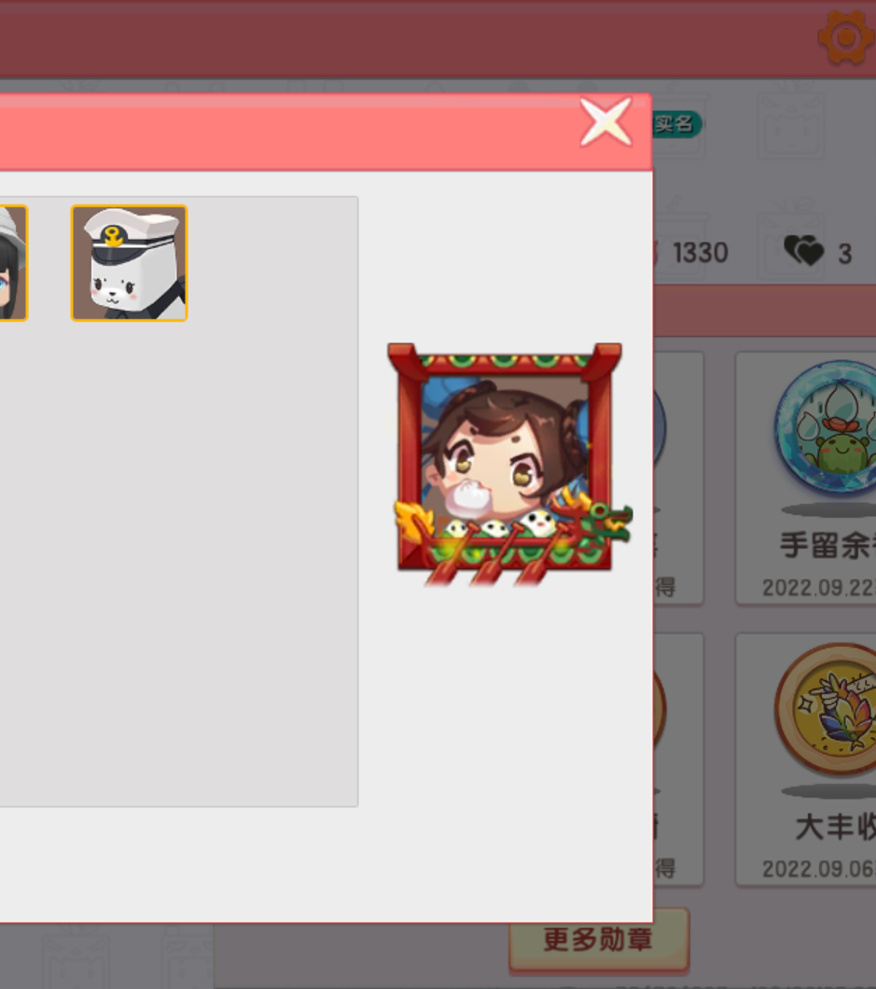Open the orange settings gear icon
Viewport: 876px width, 989px height.
(846, 37)
